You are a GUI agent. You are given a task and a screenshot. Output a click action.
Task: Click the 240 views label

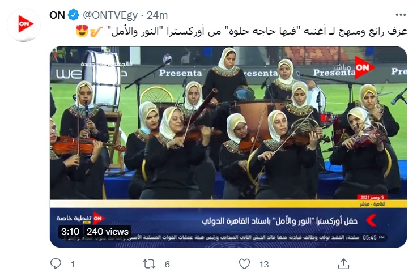tap(108, 231)
